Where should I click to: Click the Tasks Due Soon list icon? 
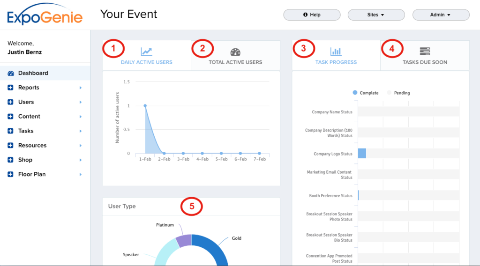[425, 52]
